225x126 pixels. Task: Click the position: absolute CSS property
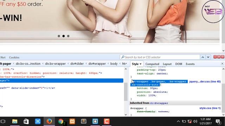pyautogui.click(x=152, y=92)
